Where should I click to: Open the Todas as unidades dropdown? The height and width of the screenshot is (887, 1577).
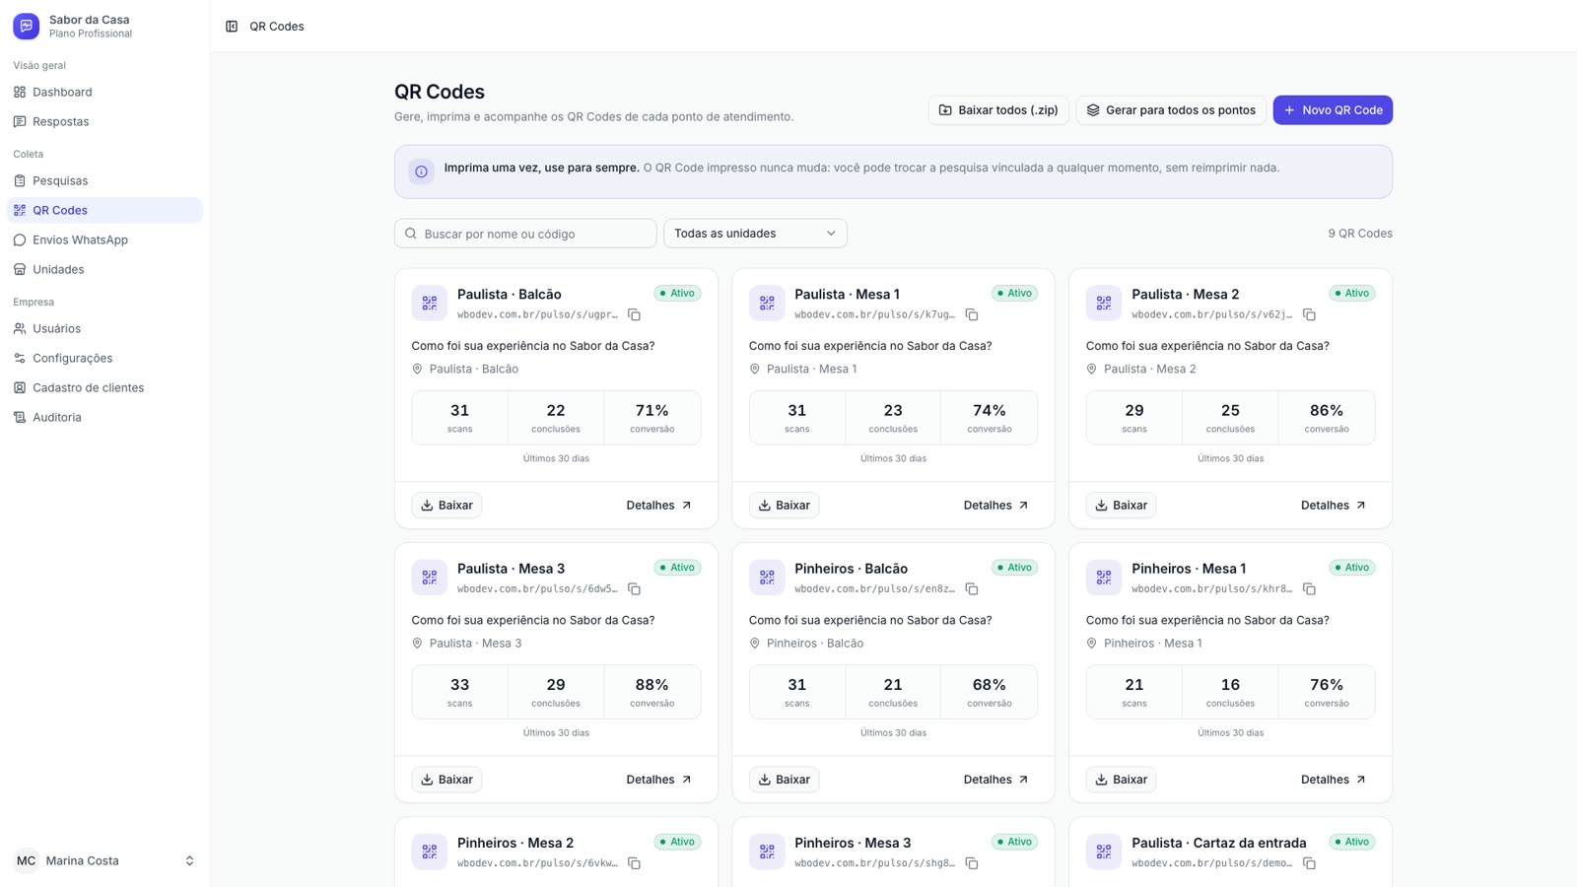pyautogui.click(x=755, y=234)
